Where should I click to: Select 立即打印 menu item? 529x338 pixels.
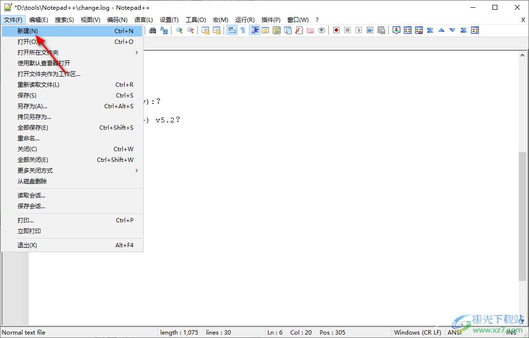[72, 231]
